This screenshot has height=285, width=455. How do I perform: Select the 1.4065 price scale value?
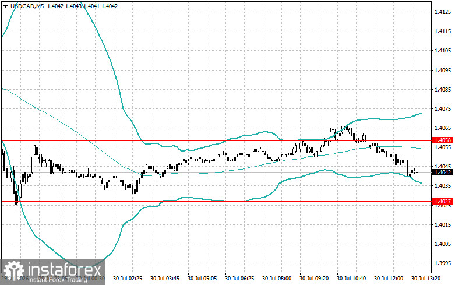tap(443, 128)
